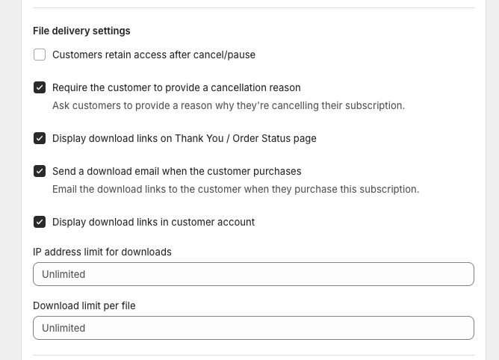Click the 'Display download links in customer account' label
Viewport: 499px width, 360px height.
pyautogui.click(x=153, y=222)
